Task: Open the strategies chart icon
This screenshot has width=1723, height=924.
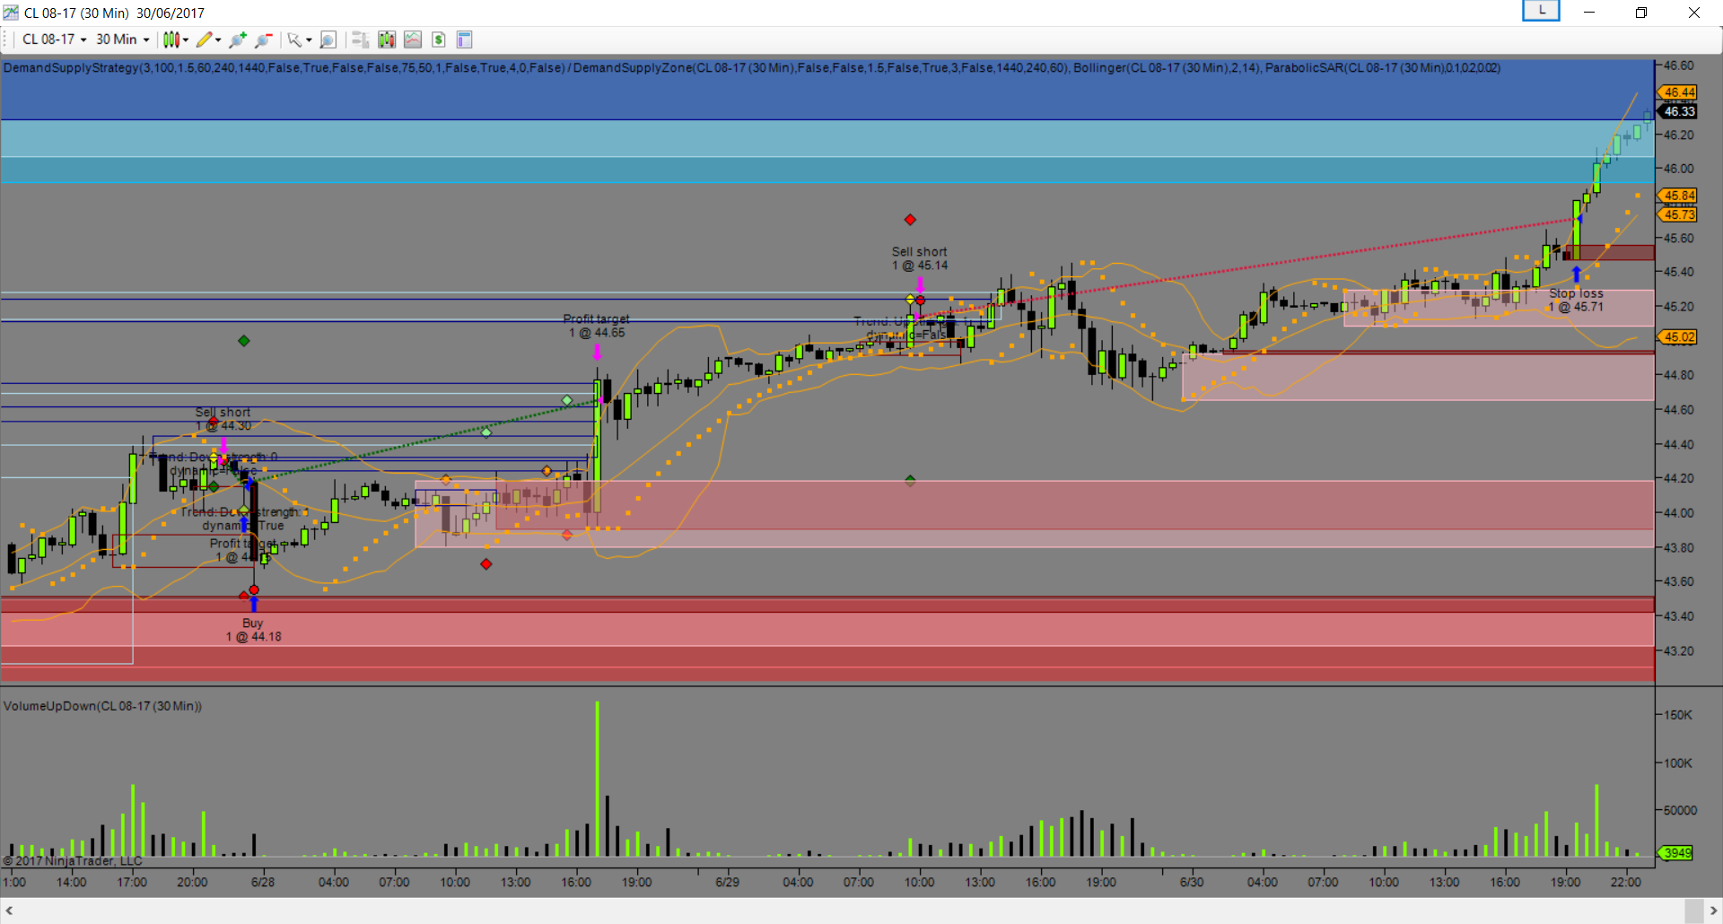Action: click(x=413, y=39)
